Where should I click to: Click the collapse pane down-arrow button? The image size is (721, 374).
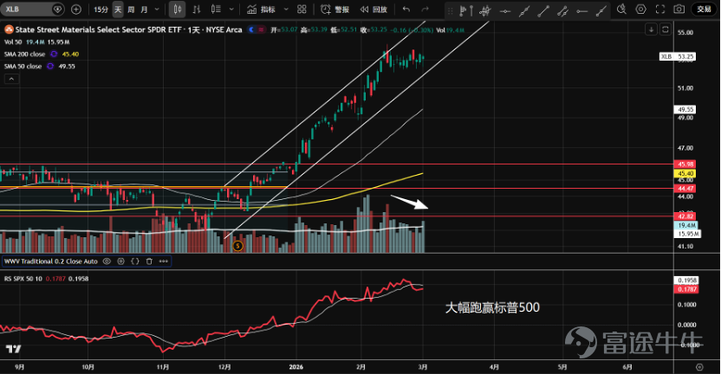651,29
